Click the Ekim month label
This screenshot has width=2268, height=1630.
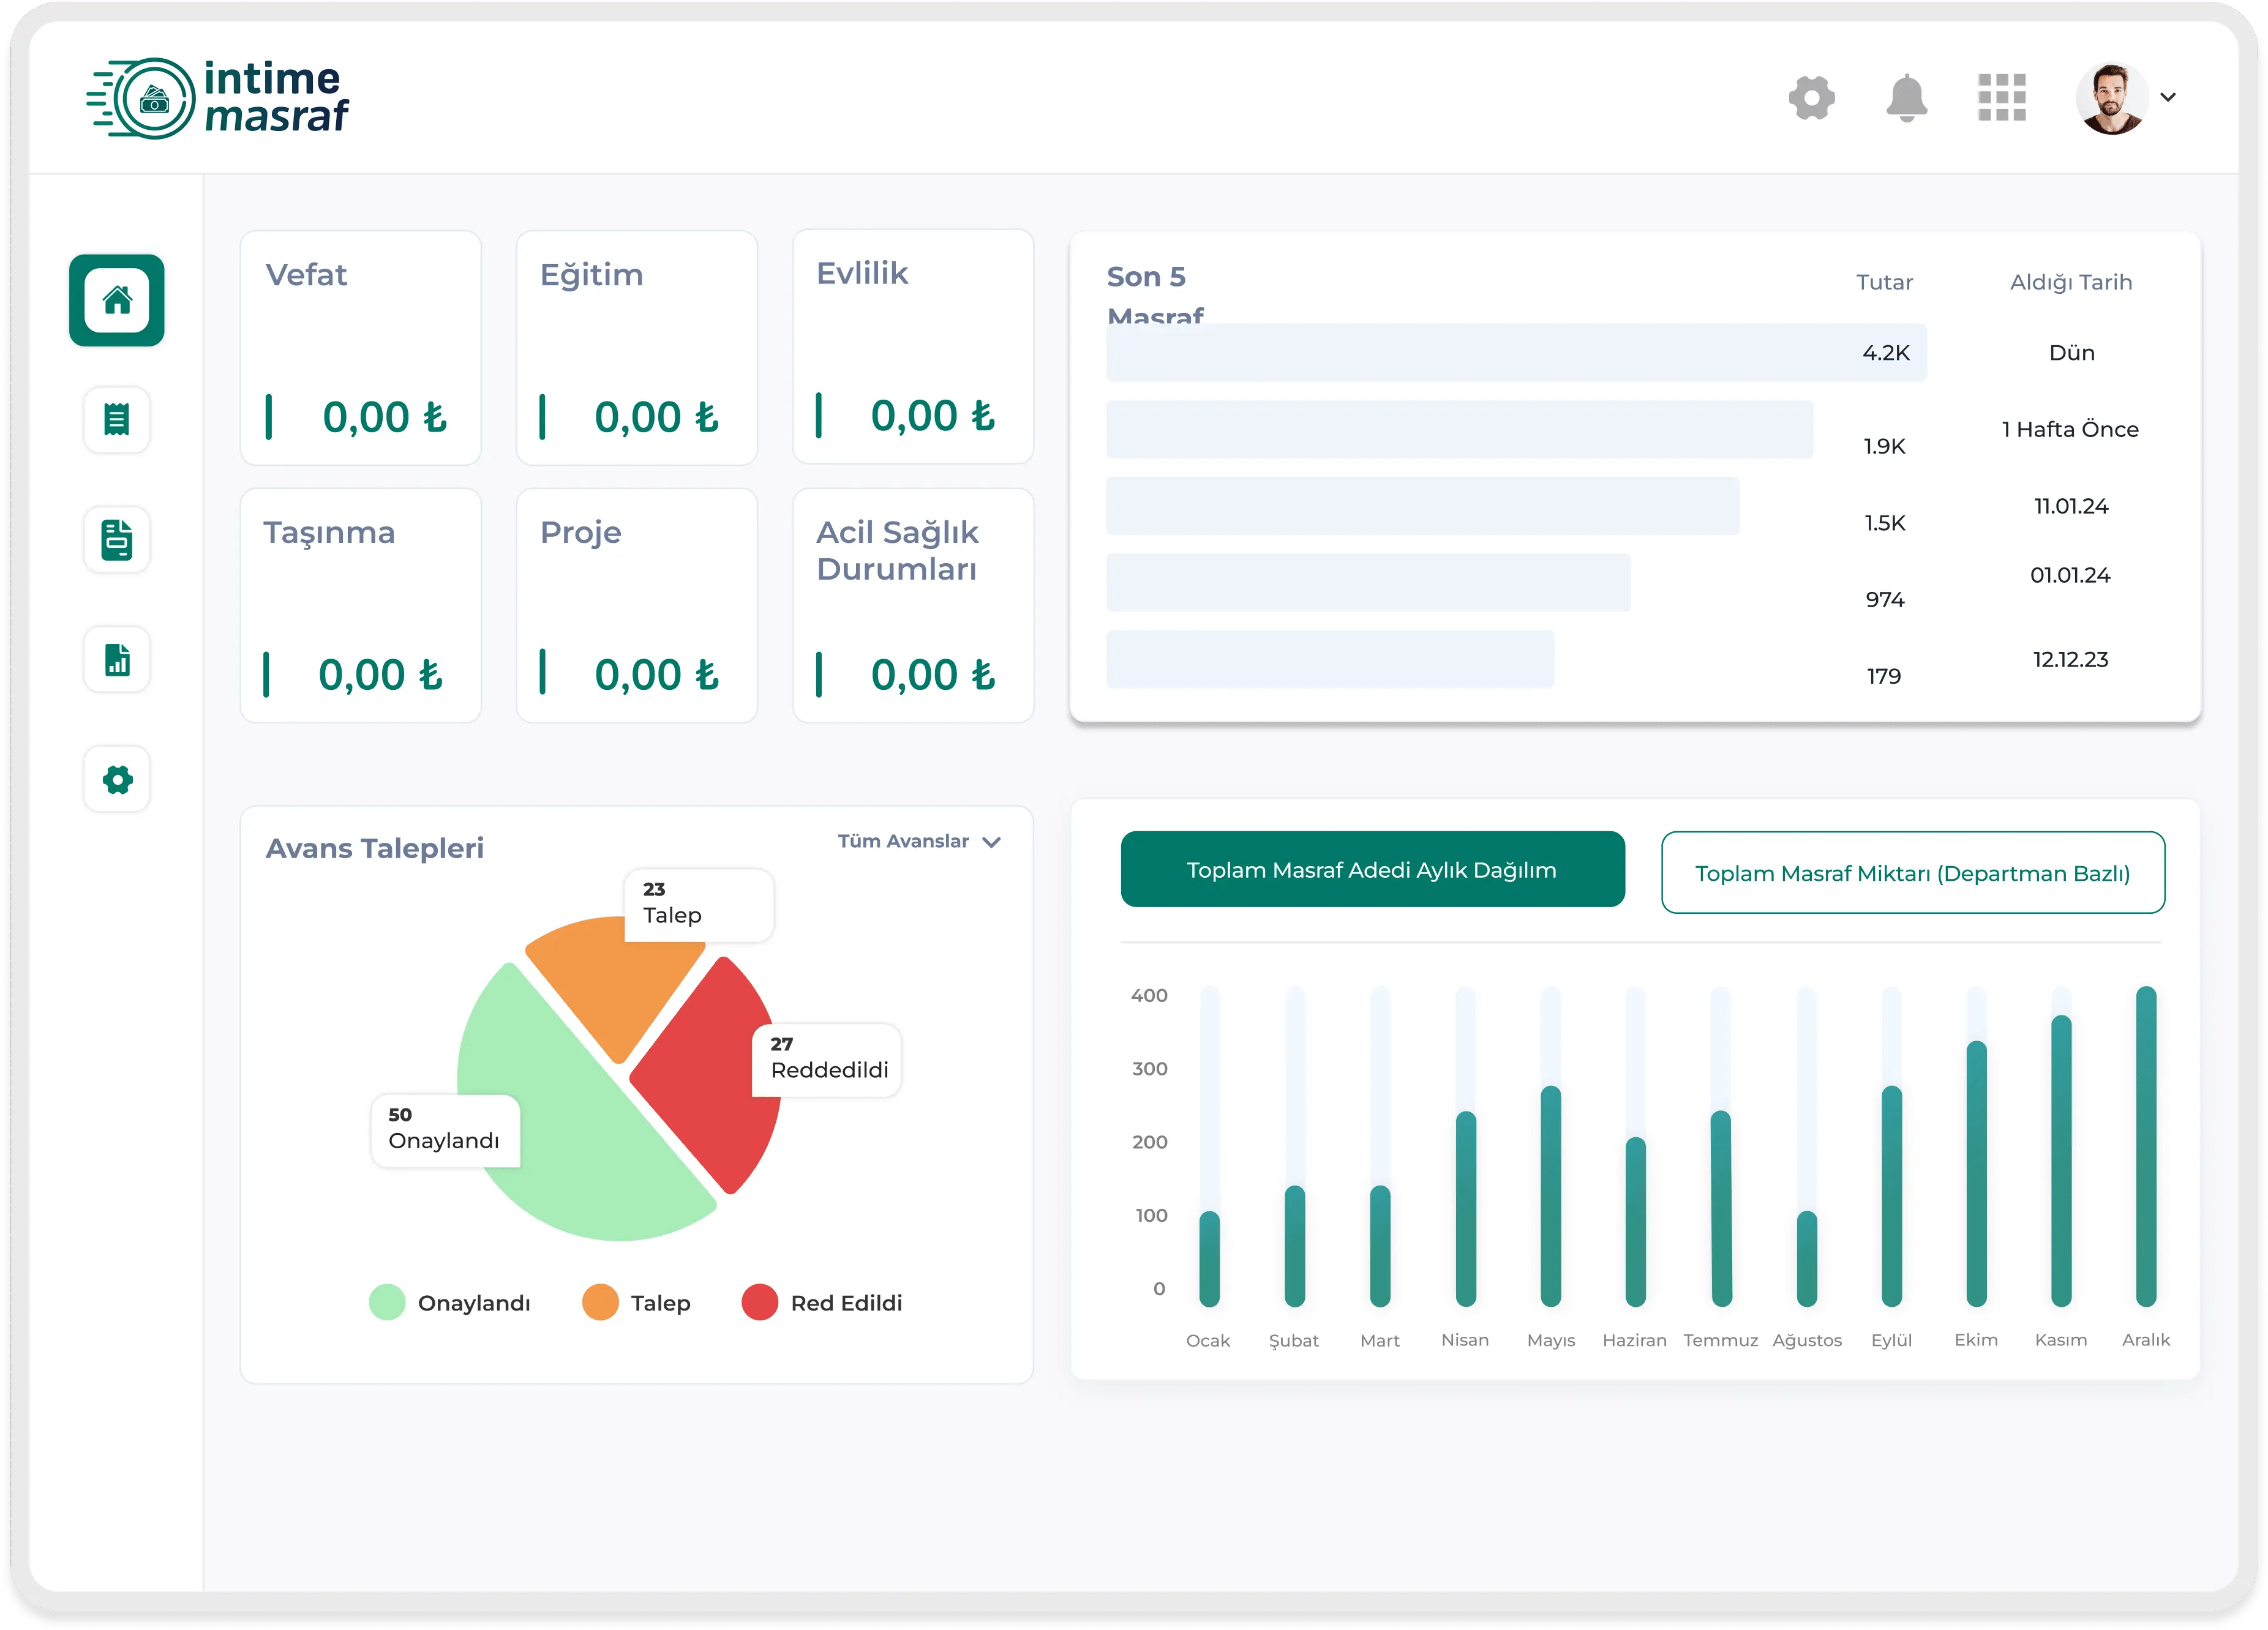click(1976, 1339)
